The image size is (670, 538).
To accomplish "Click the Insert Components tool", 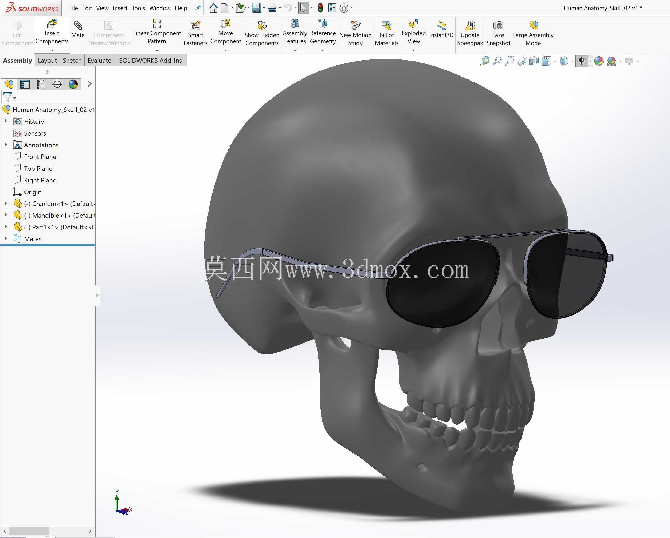I will coord(52,32).
